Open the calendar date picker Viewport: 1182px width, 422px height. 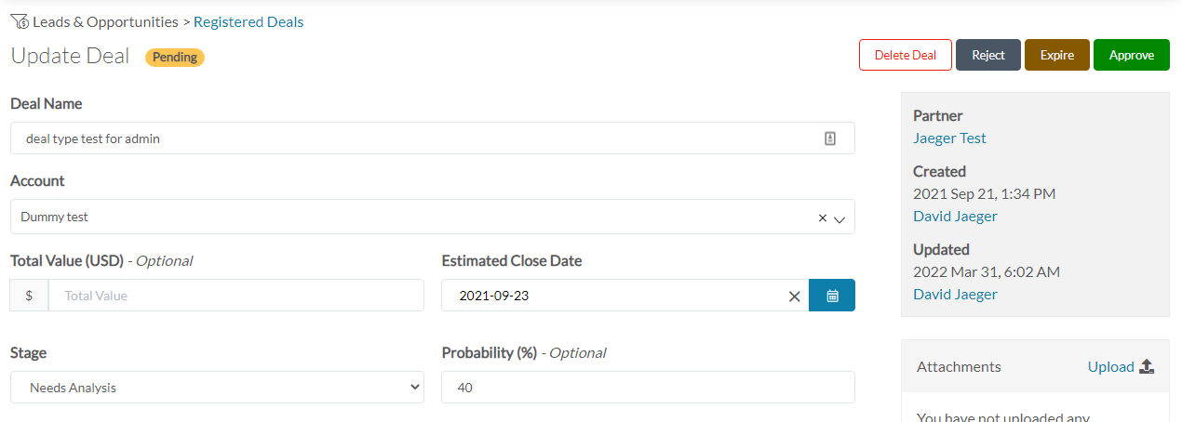coord(832,296)
